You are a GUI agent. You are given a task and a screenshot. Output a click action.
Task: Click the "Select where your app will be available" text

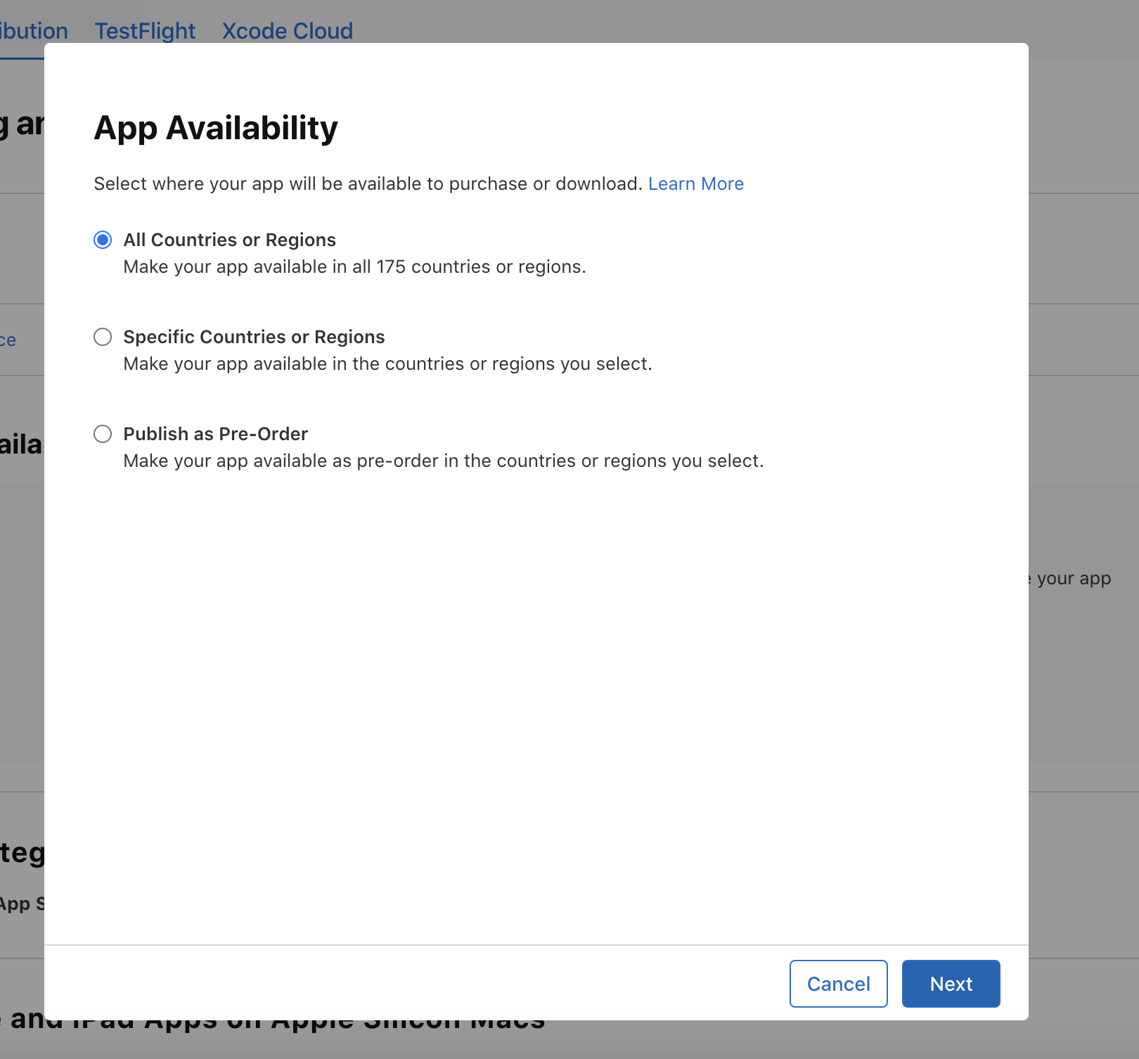click(368, 184)
